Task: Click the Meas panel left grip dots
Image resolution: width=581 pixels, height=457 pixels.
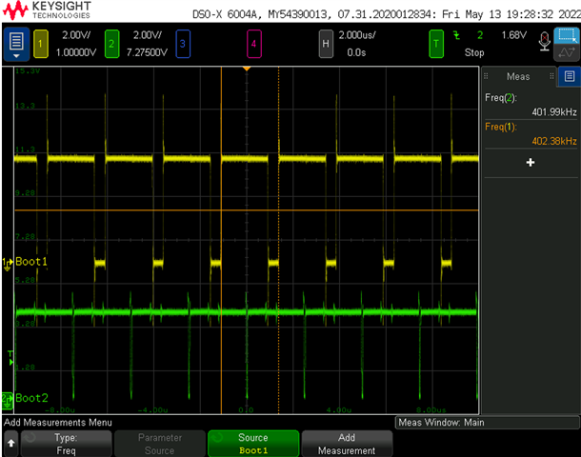Action: point(486,76)
